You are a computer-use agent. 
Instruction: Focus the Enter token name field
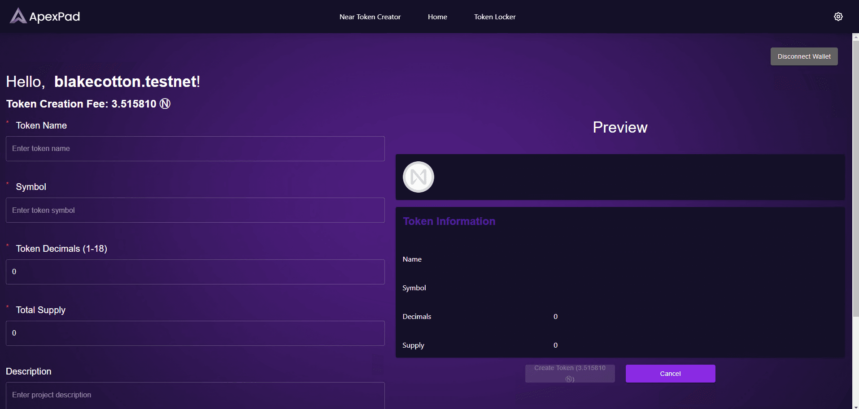(195, 149)
